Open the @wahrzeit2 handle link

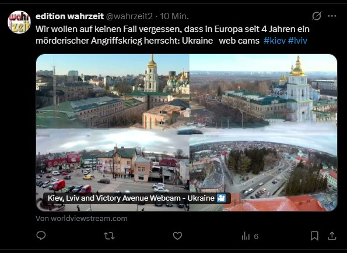pos(129,16)
